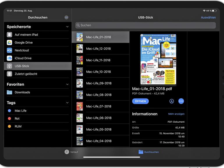The image size is (224, 168).
Task: Click the battery status icon
Action: (x=214, y=11)
